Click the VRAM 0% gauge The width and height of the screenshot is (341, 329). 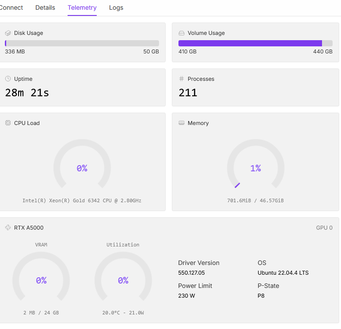(41, 276)
